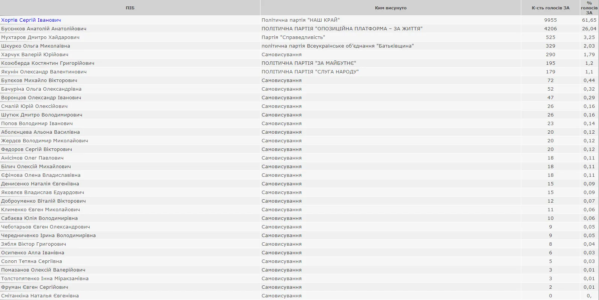Click percentage value 2,03
Image resolution: width=599 pixels, height=300 pixels.
[x=589, y=46]
